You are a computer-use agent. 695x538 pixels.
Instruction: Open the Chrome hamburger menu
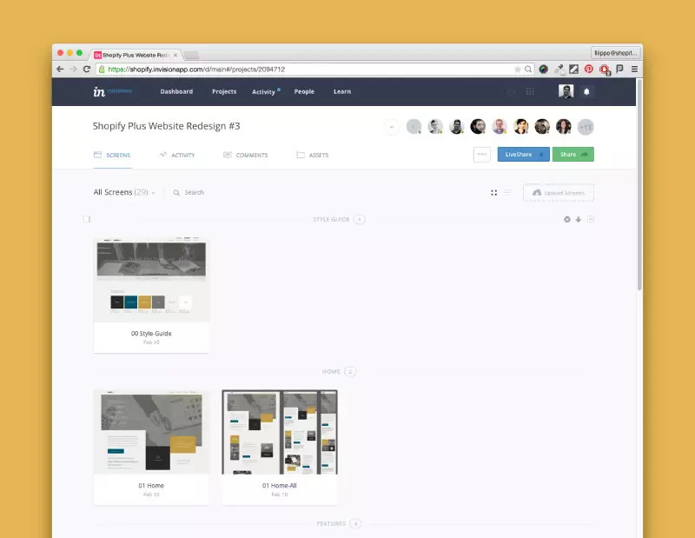click(634, 69)
